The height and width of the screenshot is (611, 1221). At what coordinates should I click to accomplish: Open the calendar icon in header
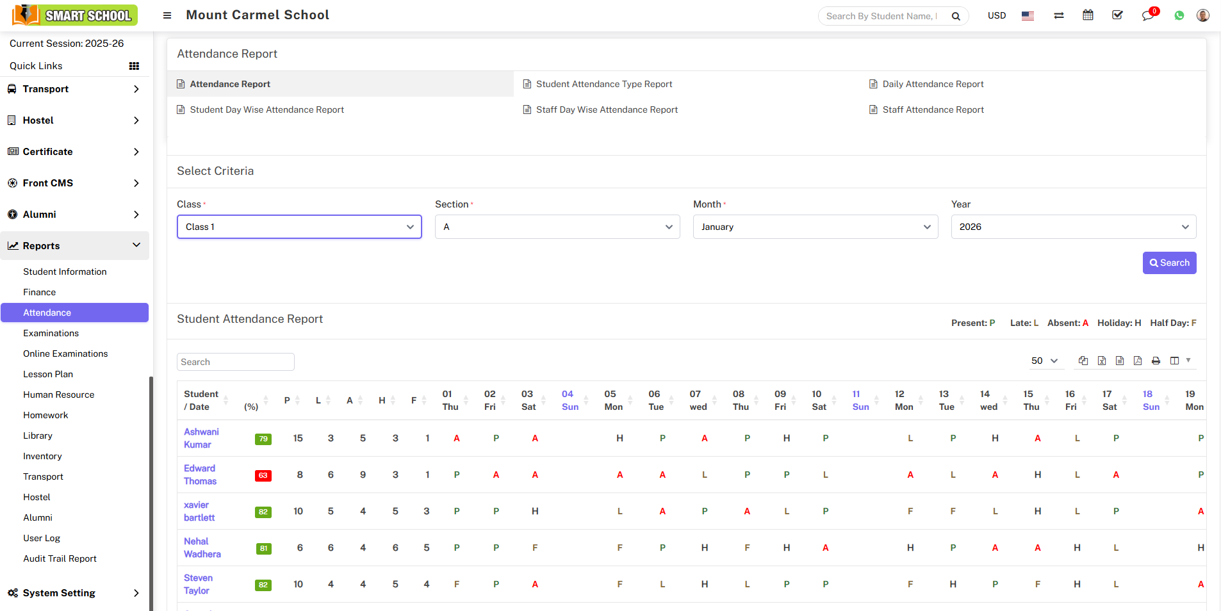(1088, 15)
